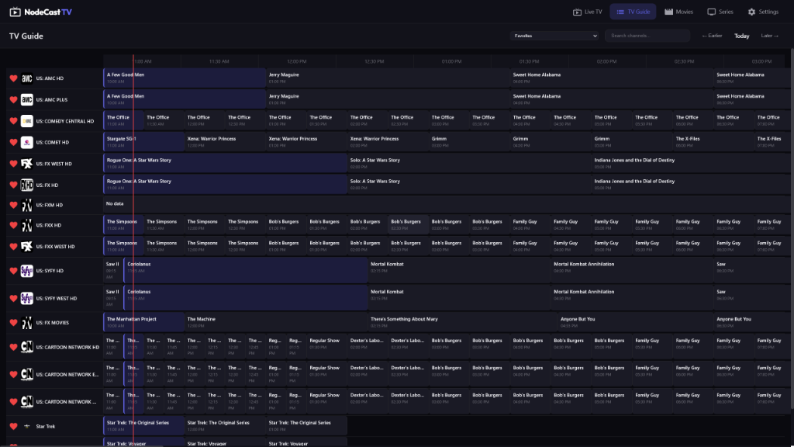Toggle favorite heart for US: FX HD
Screen dimensions: 794x447
14,185
